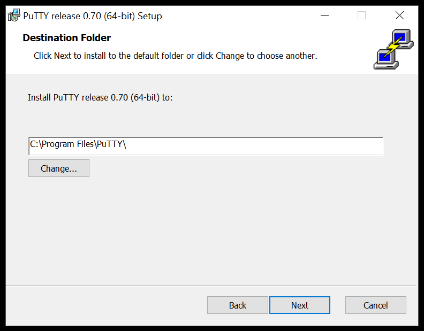Close the PuTTY Setup window
This screenshot has width=424, height=331.
(x=399, y=16)
